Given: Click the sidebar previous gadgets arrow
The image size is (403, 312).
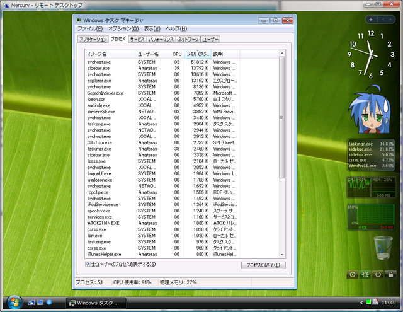Looking at the screenshot, I should (383, 20).
